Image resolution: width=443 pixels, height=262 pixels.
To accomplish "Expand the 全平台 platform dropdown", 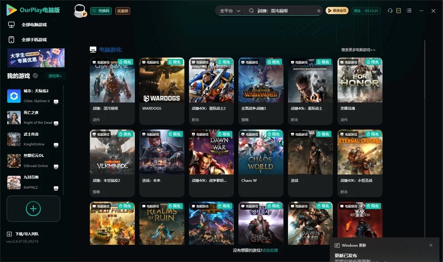I will click(x=230, y=11).
